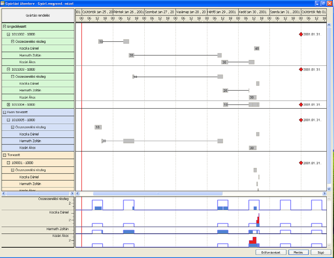Collapse Összeszerelési részleg under order 1010005
Viewport: 334px width, 258px height.
click(x=13, y=127)
